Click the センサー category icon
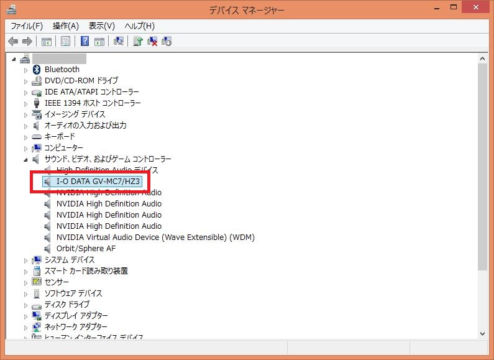 click(37, 282)
